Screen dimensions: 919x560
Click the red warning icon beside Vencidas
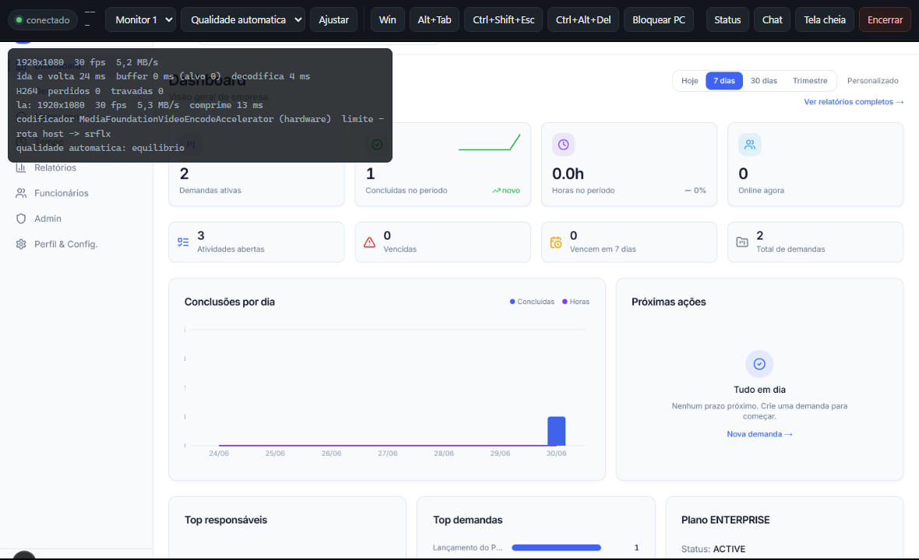(369, 242)
